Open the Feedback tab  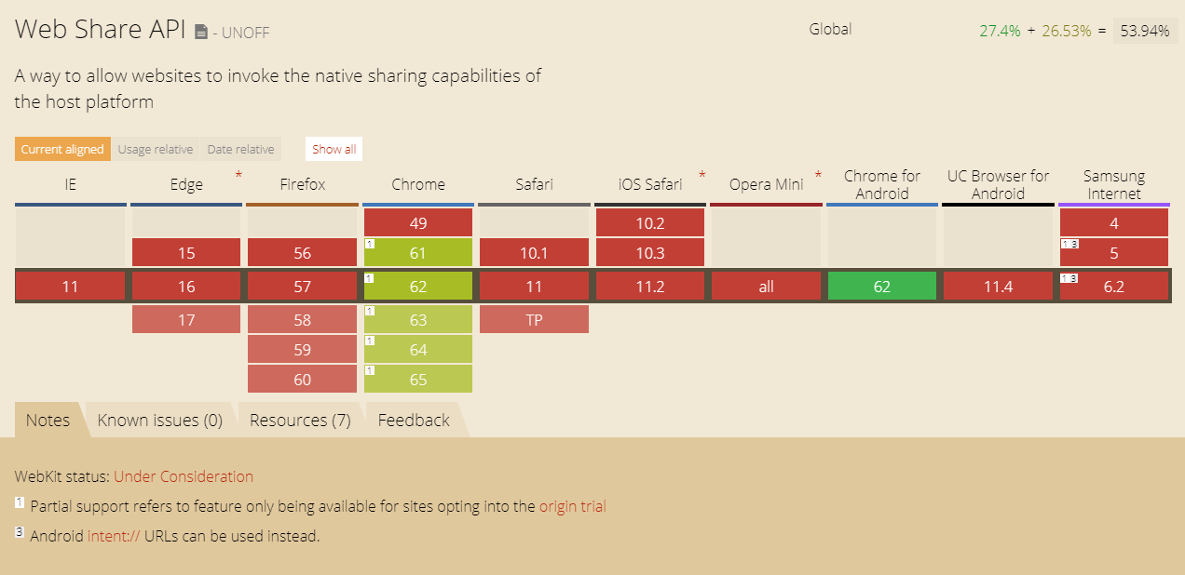[413, 420]
